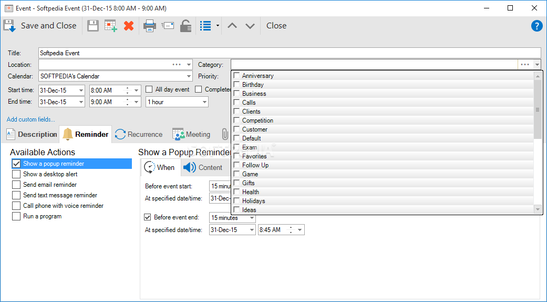Select the When sub-tab
This screenshot has height=302, width=547.
coord(161,168)
